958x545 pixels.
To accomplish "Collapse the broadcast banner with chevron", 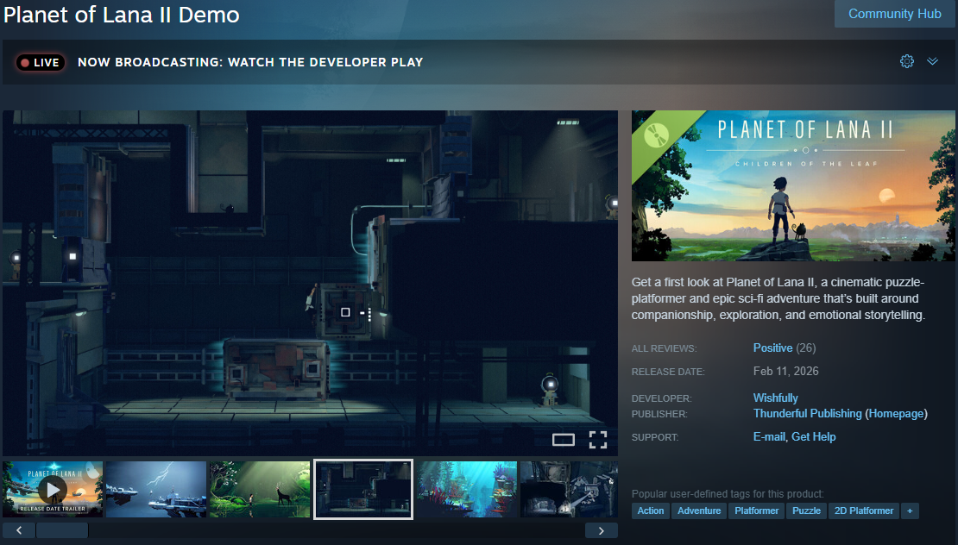I will pos(932,61).
